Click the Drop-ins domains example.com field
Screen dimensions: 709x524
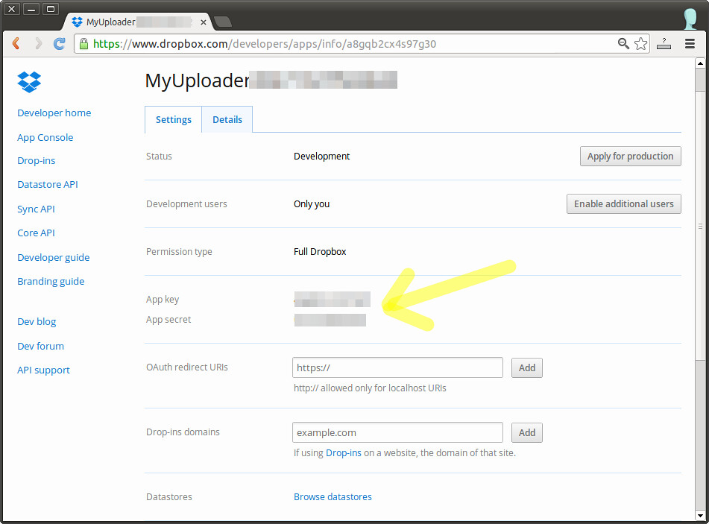397,432
